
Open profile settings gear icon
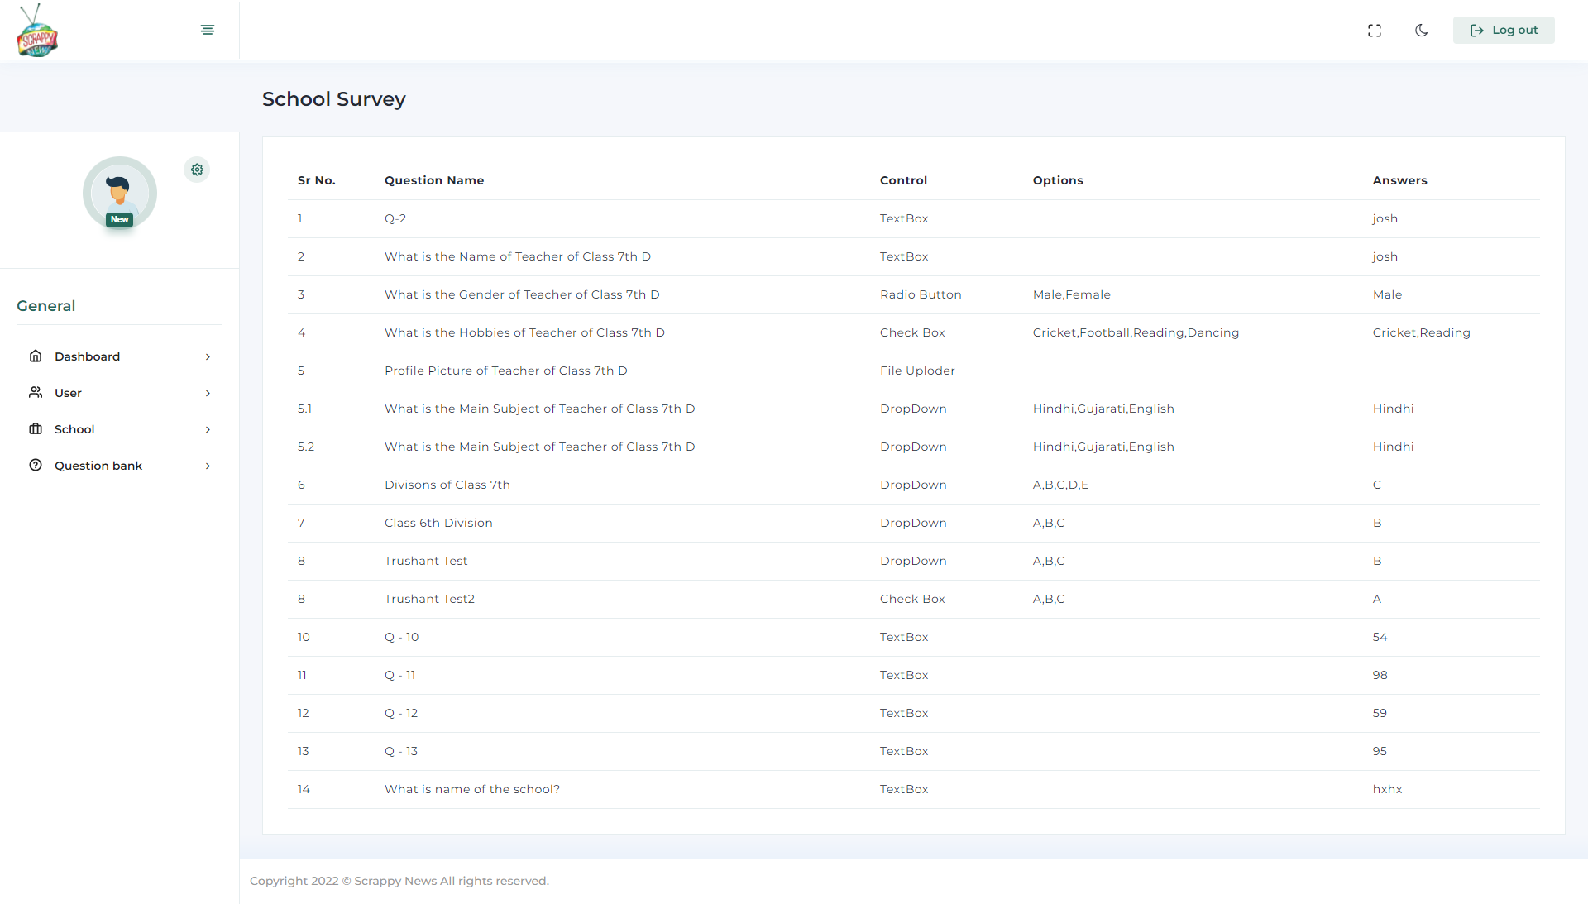click(x=197, y=170)
